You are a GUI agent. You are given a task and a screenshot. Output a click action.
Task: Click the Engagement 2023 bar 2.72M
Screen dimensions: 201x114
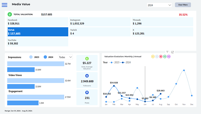[36, 97]
